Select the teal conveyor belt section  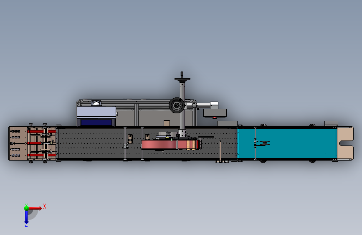pos(287,143)
